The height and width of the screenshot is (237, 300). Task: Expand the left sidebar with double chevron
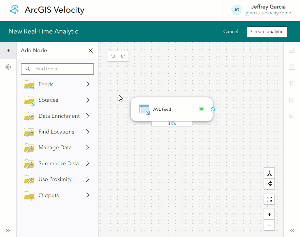[x=8, y=231]
